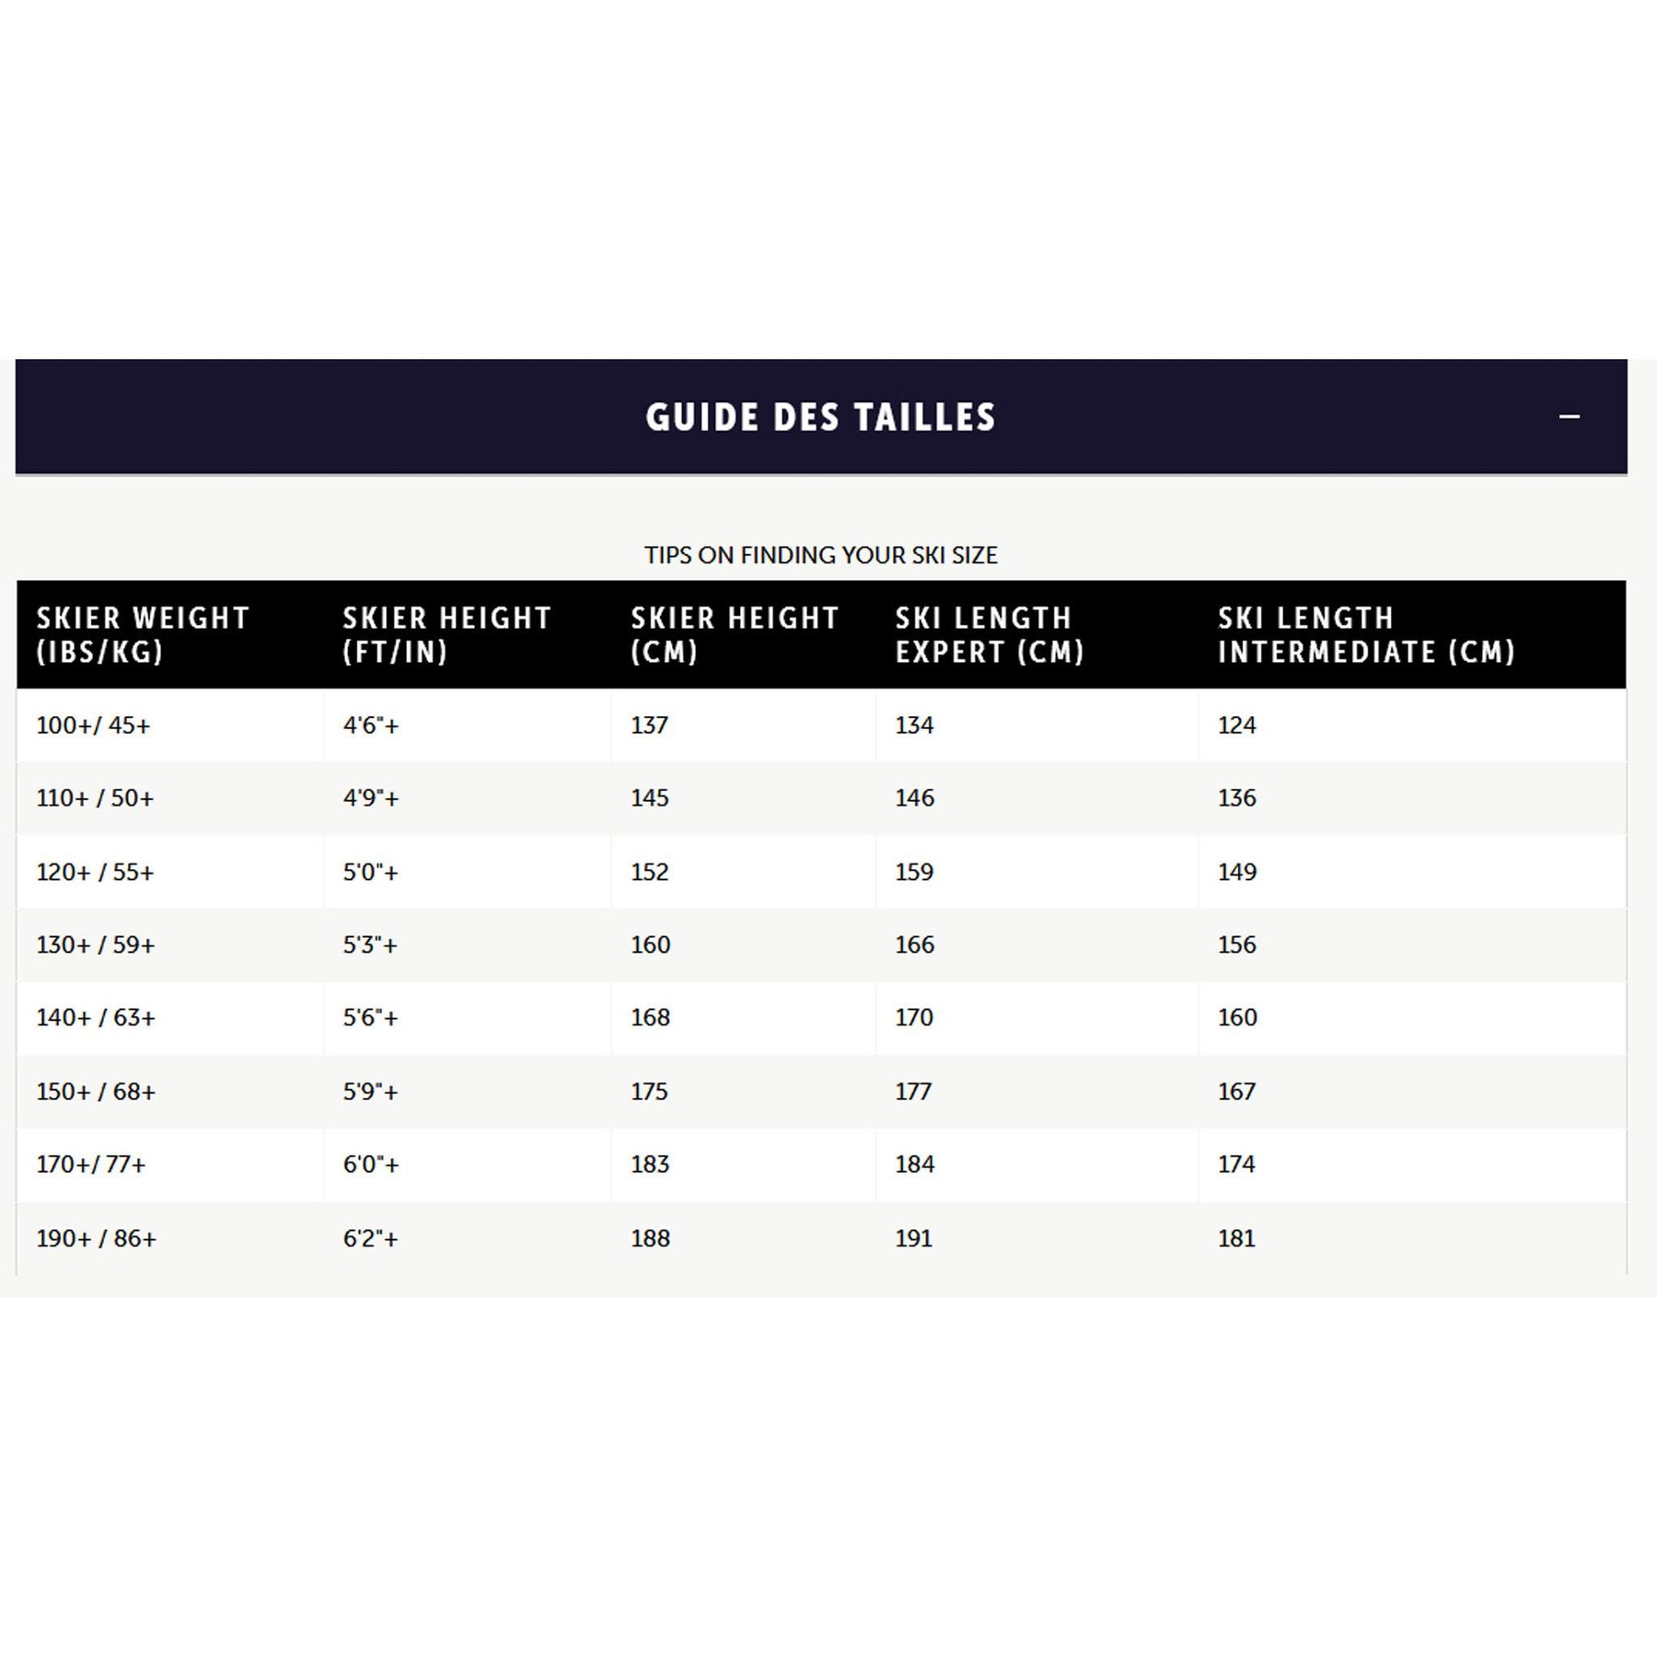Select the Skier Weight column header
This screenshot has width=1657, height=1657.
(x=143, y=635)
